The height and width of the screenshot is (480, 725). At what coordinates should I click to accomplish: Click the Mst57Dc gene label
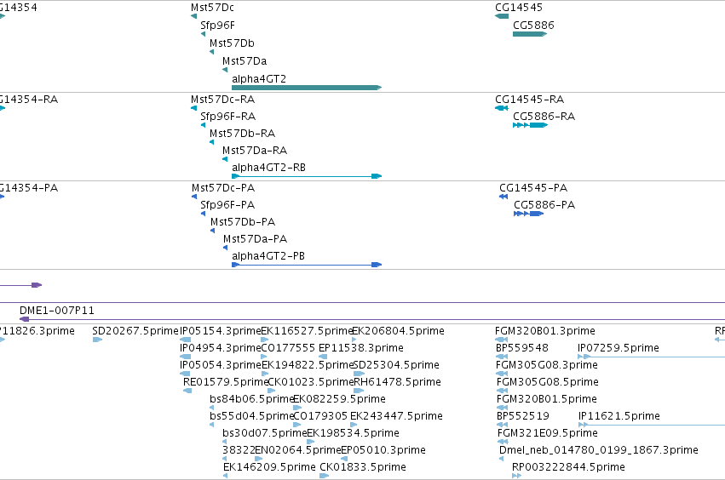(212, 8)
